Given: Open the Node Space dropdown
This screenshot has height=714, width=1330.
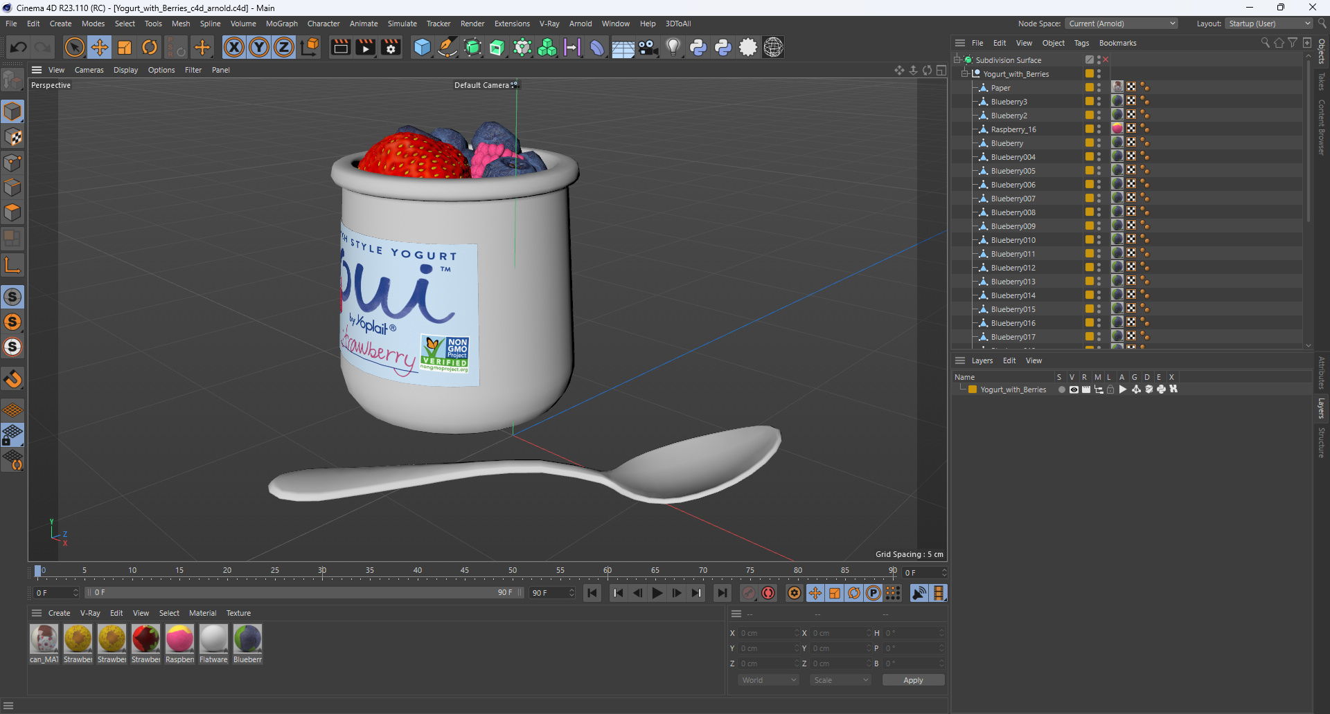Looking at the screenshot, I should pyautogui.click(x=1121, y=24).
